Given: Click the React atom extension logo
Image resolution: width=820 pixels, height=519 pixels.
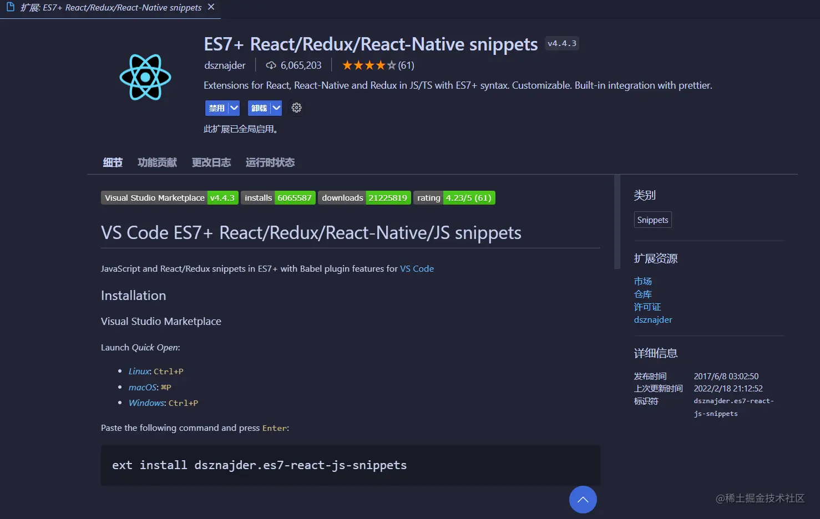Looking at the screenshot, I should [x=145, y=77].
